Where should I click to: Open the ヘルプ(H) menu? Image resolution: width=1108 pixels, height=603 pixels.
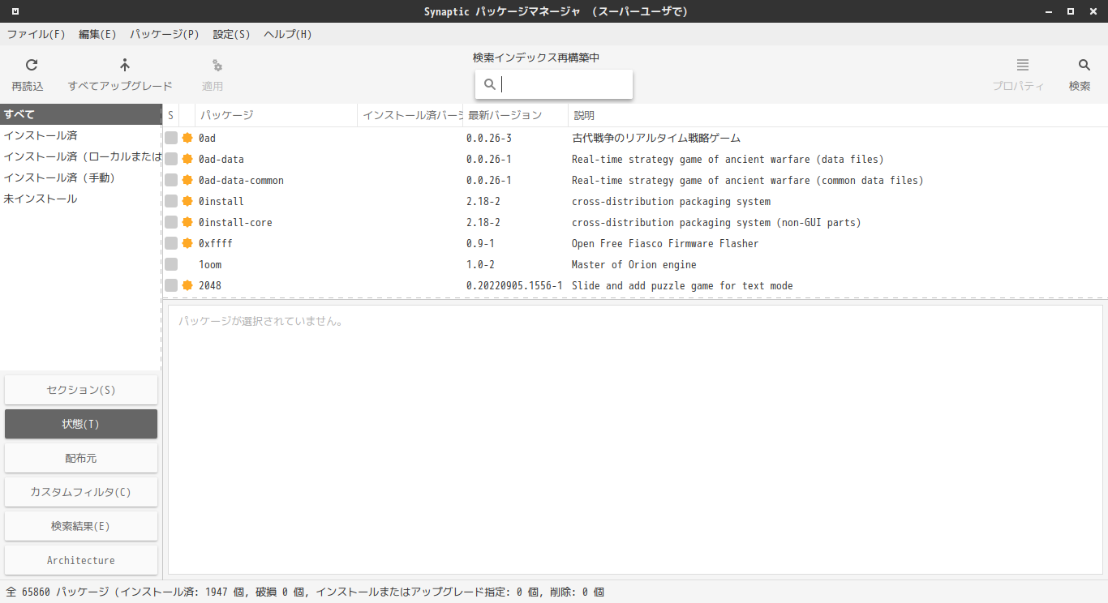pos(288,34)
